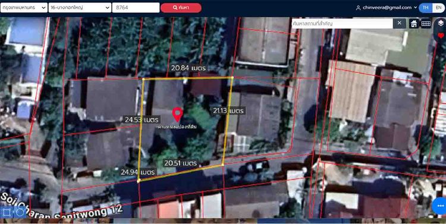Click the landmark search field on map
Screen dimensions: 446x224
pos(342,23)
